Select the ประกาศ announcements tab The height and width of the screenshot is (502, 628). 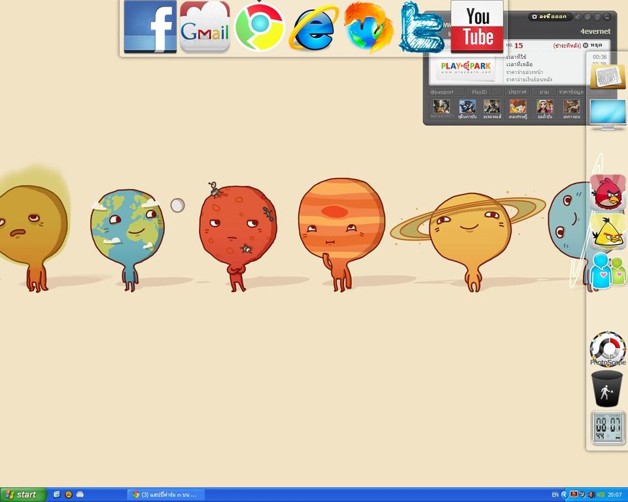(517, 92)
